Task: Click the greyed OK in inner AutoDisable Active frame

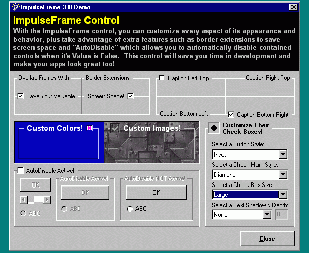Action: 85,193
